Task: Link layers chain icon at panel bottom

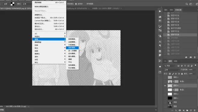Action: [172, 110]
